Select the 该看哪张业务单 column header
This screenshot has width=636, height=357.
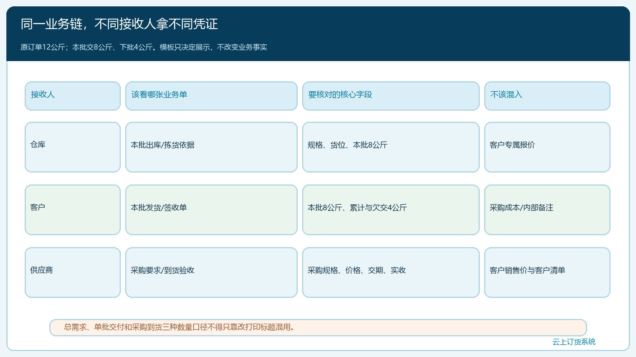[x=211, y=96]
